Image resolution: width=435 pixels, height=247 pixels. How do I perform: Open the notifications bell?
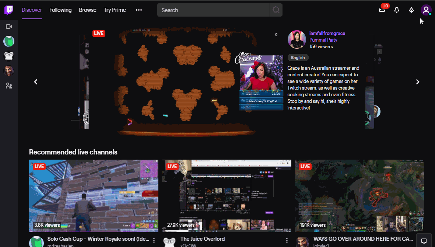click(x=397, y=10)
